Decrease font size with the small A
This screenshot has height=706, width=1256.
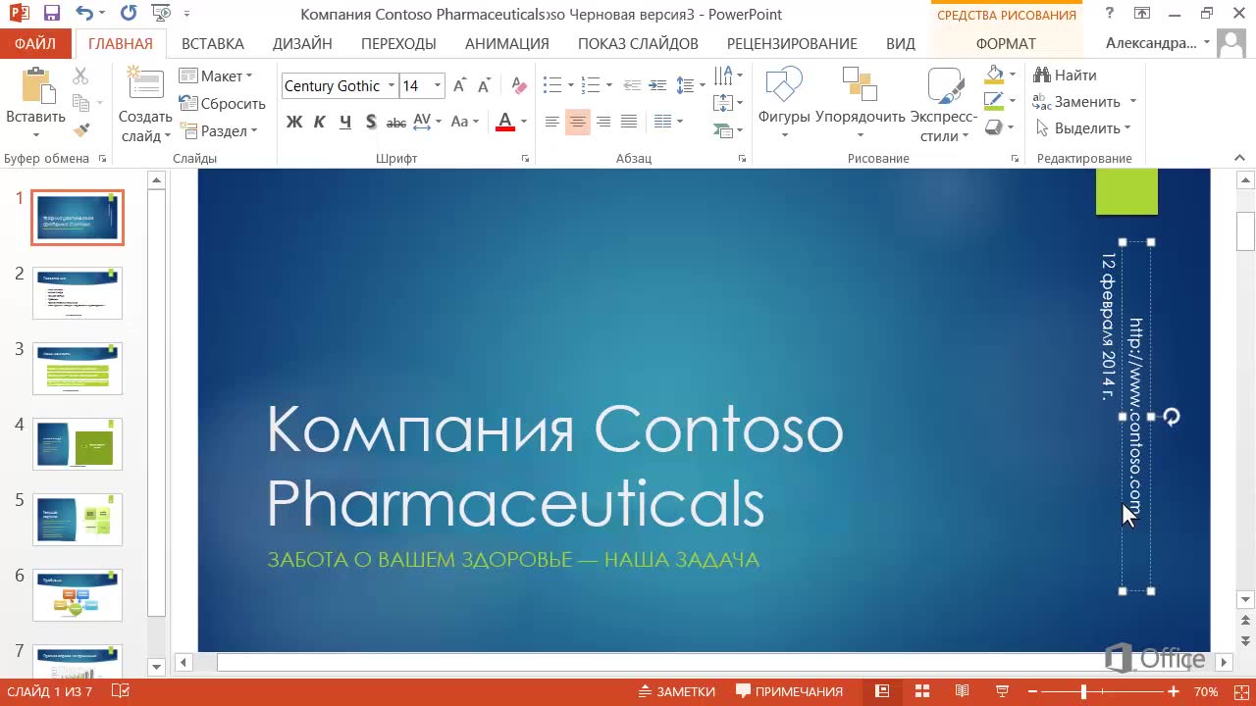(x=486, y=86)
